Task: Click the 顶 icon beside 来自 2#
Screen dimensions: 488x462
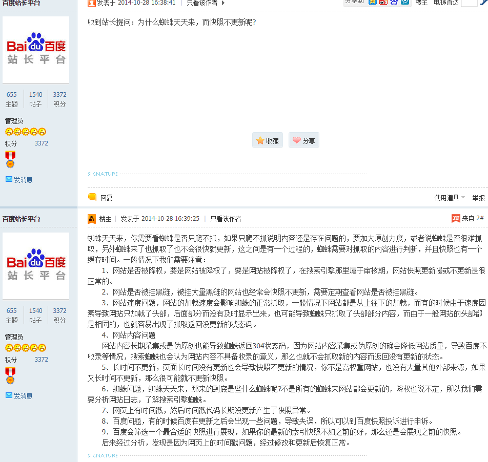Action: [456, 219]
